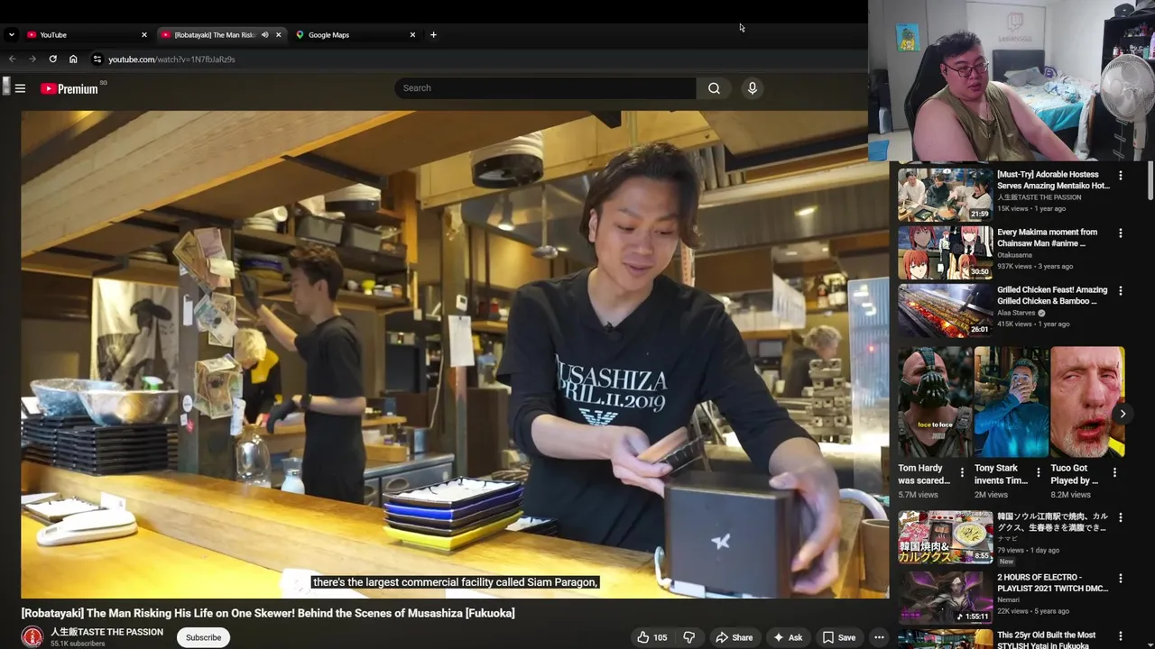Open the browser home page

click(x=73, y=59)
